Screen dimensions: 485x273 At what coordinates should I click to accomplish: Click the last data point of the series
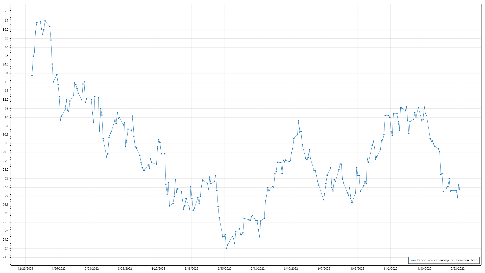pyautogui.click(x=460, y=189)
